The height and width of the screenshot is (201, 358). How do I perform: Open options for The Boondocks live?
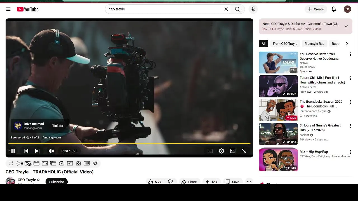(350, 102)
